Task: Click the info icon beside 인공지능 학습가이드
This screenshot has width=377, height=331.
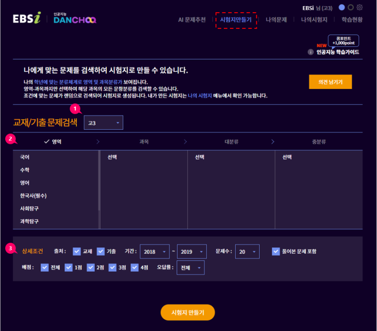Action: (311, 52)
